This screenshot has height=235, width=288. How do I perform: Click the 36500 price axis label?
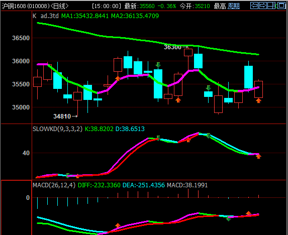(21, 38)
